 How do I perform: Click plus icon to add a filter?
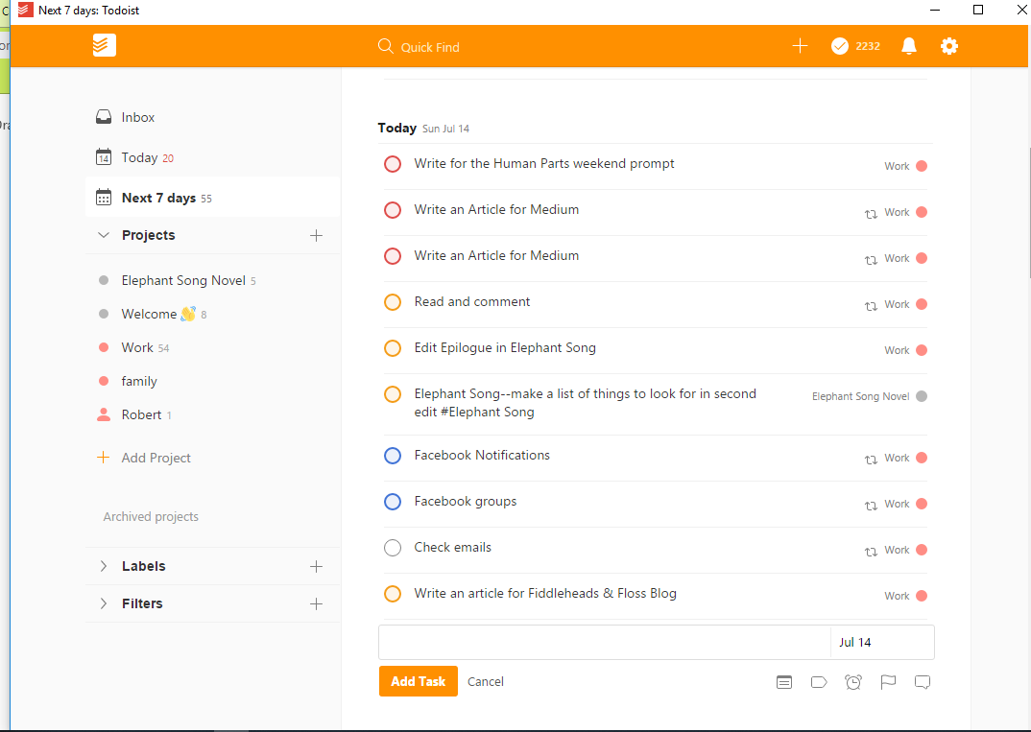click(x=316, y=603)
